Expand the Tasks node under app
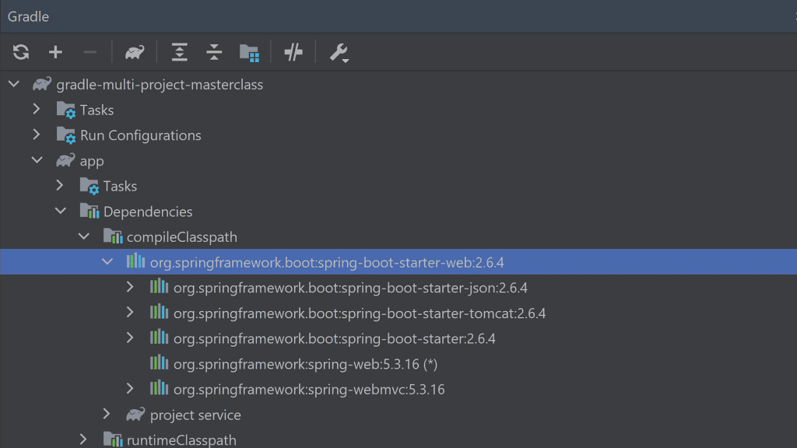Viewport: 797px width, 448px height. pyautogui.click(x=60, y=185)
